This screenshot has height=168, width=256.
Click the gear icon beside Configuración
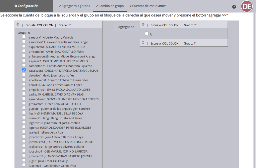[15, 6]
